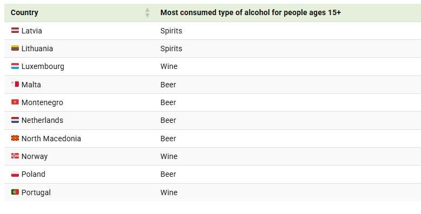Click the North Macedonia country name
This screenshot has width=421, height=214.
click(51, 139)
